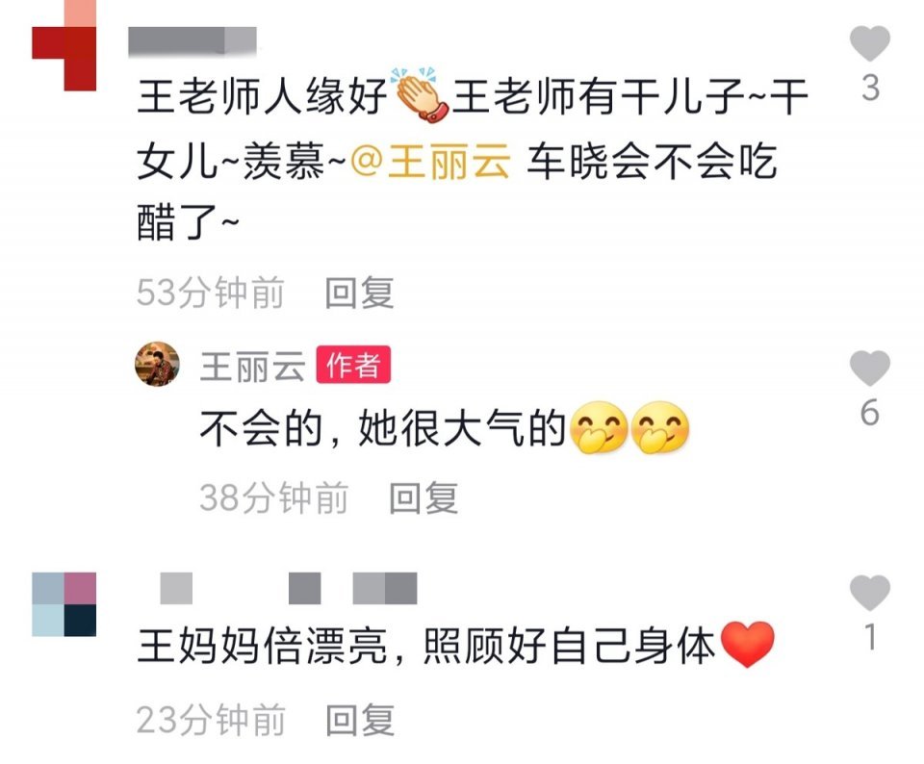Open the blue-purple pixelated avatar of third commenter
The height and width of the screenshot is (764, 924).
(64, 603)
